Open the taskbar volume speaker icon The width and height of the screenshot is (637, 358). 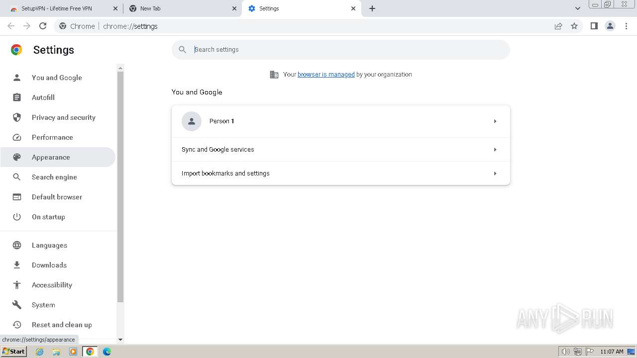565,352
